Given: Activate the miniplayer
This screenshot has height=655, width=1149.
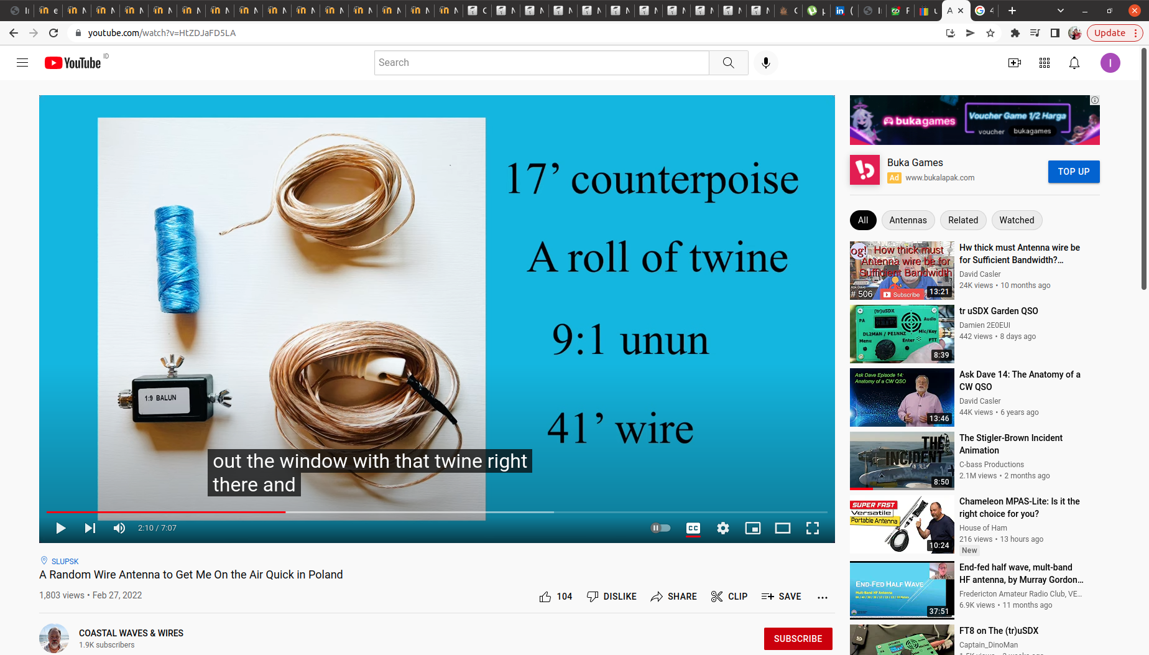Looking at the screenshot, I should pos(752,528).
